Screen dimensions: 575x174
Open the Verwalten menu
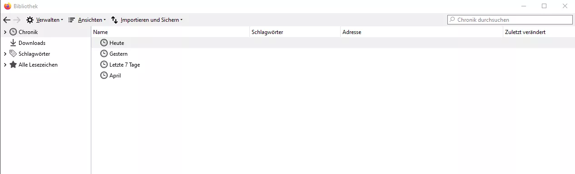click(45, 20)
